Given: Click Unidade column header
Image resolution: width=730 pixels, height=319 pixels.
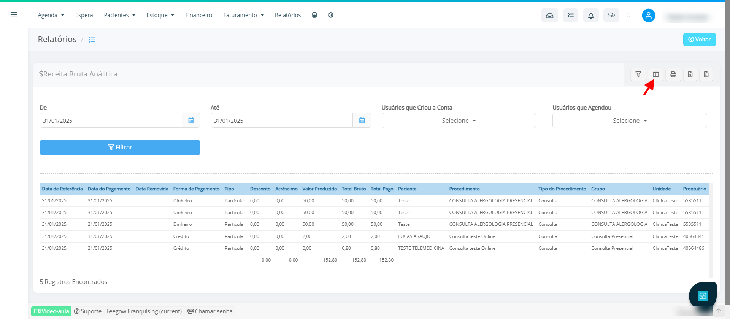Looking at the screenshot, I should point(662,189).
